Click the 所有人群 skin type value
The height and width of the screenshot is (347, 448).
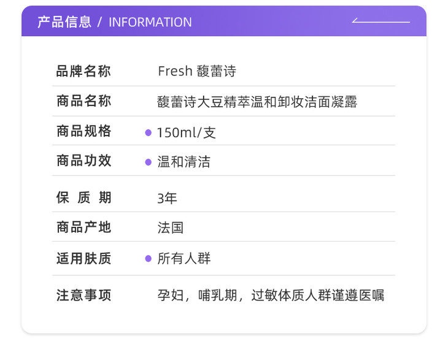183,259
